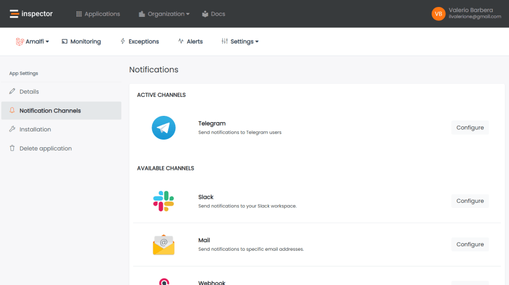
Task: Click the Valerio Barbera user name
Action: (471, 10)
